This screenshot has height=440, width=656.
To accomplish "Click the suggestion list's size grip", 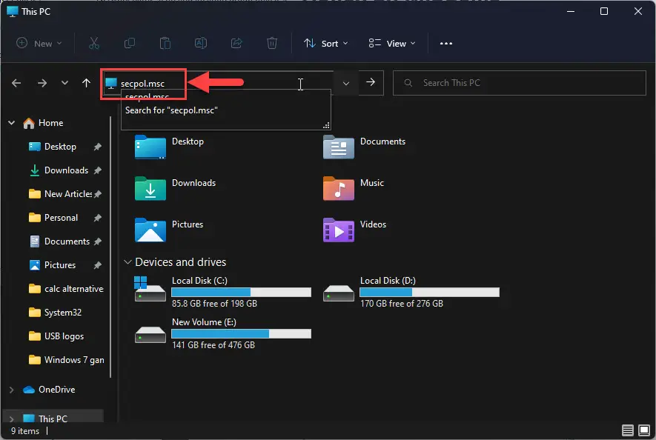I will [x=327, y=125].
